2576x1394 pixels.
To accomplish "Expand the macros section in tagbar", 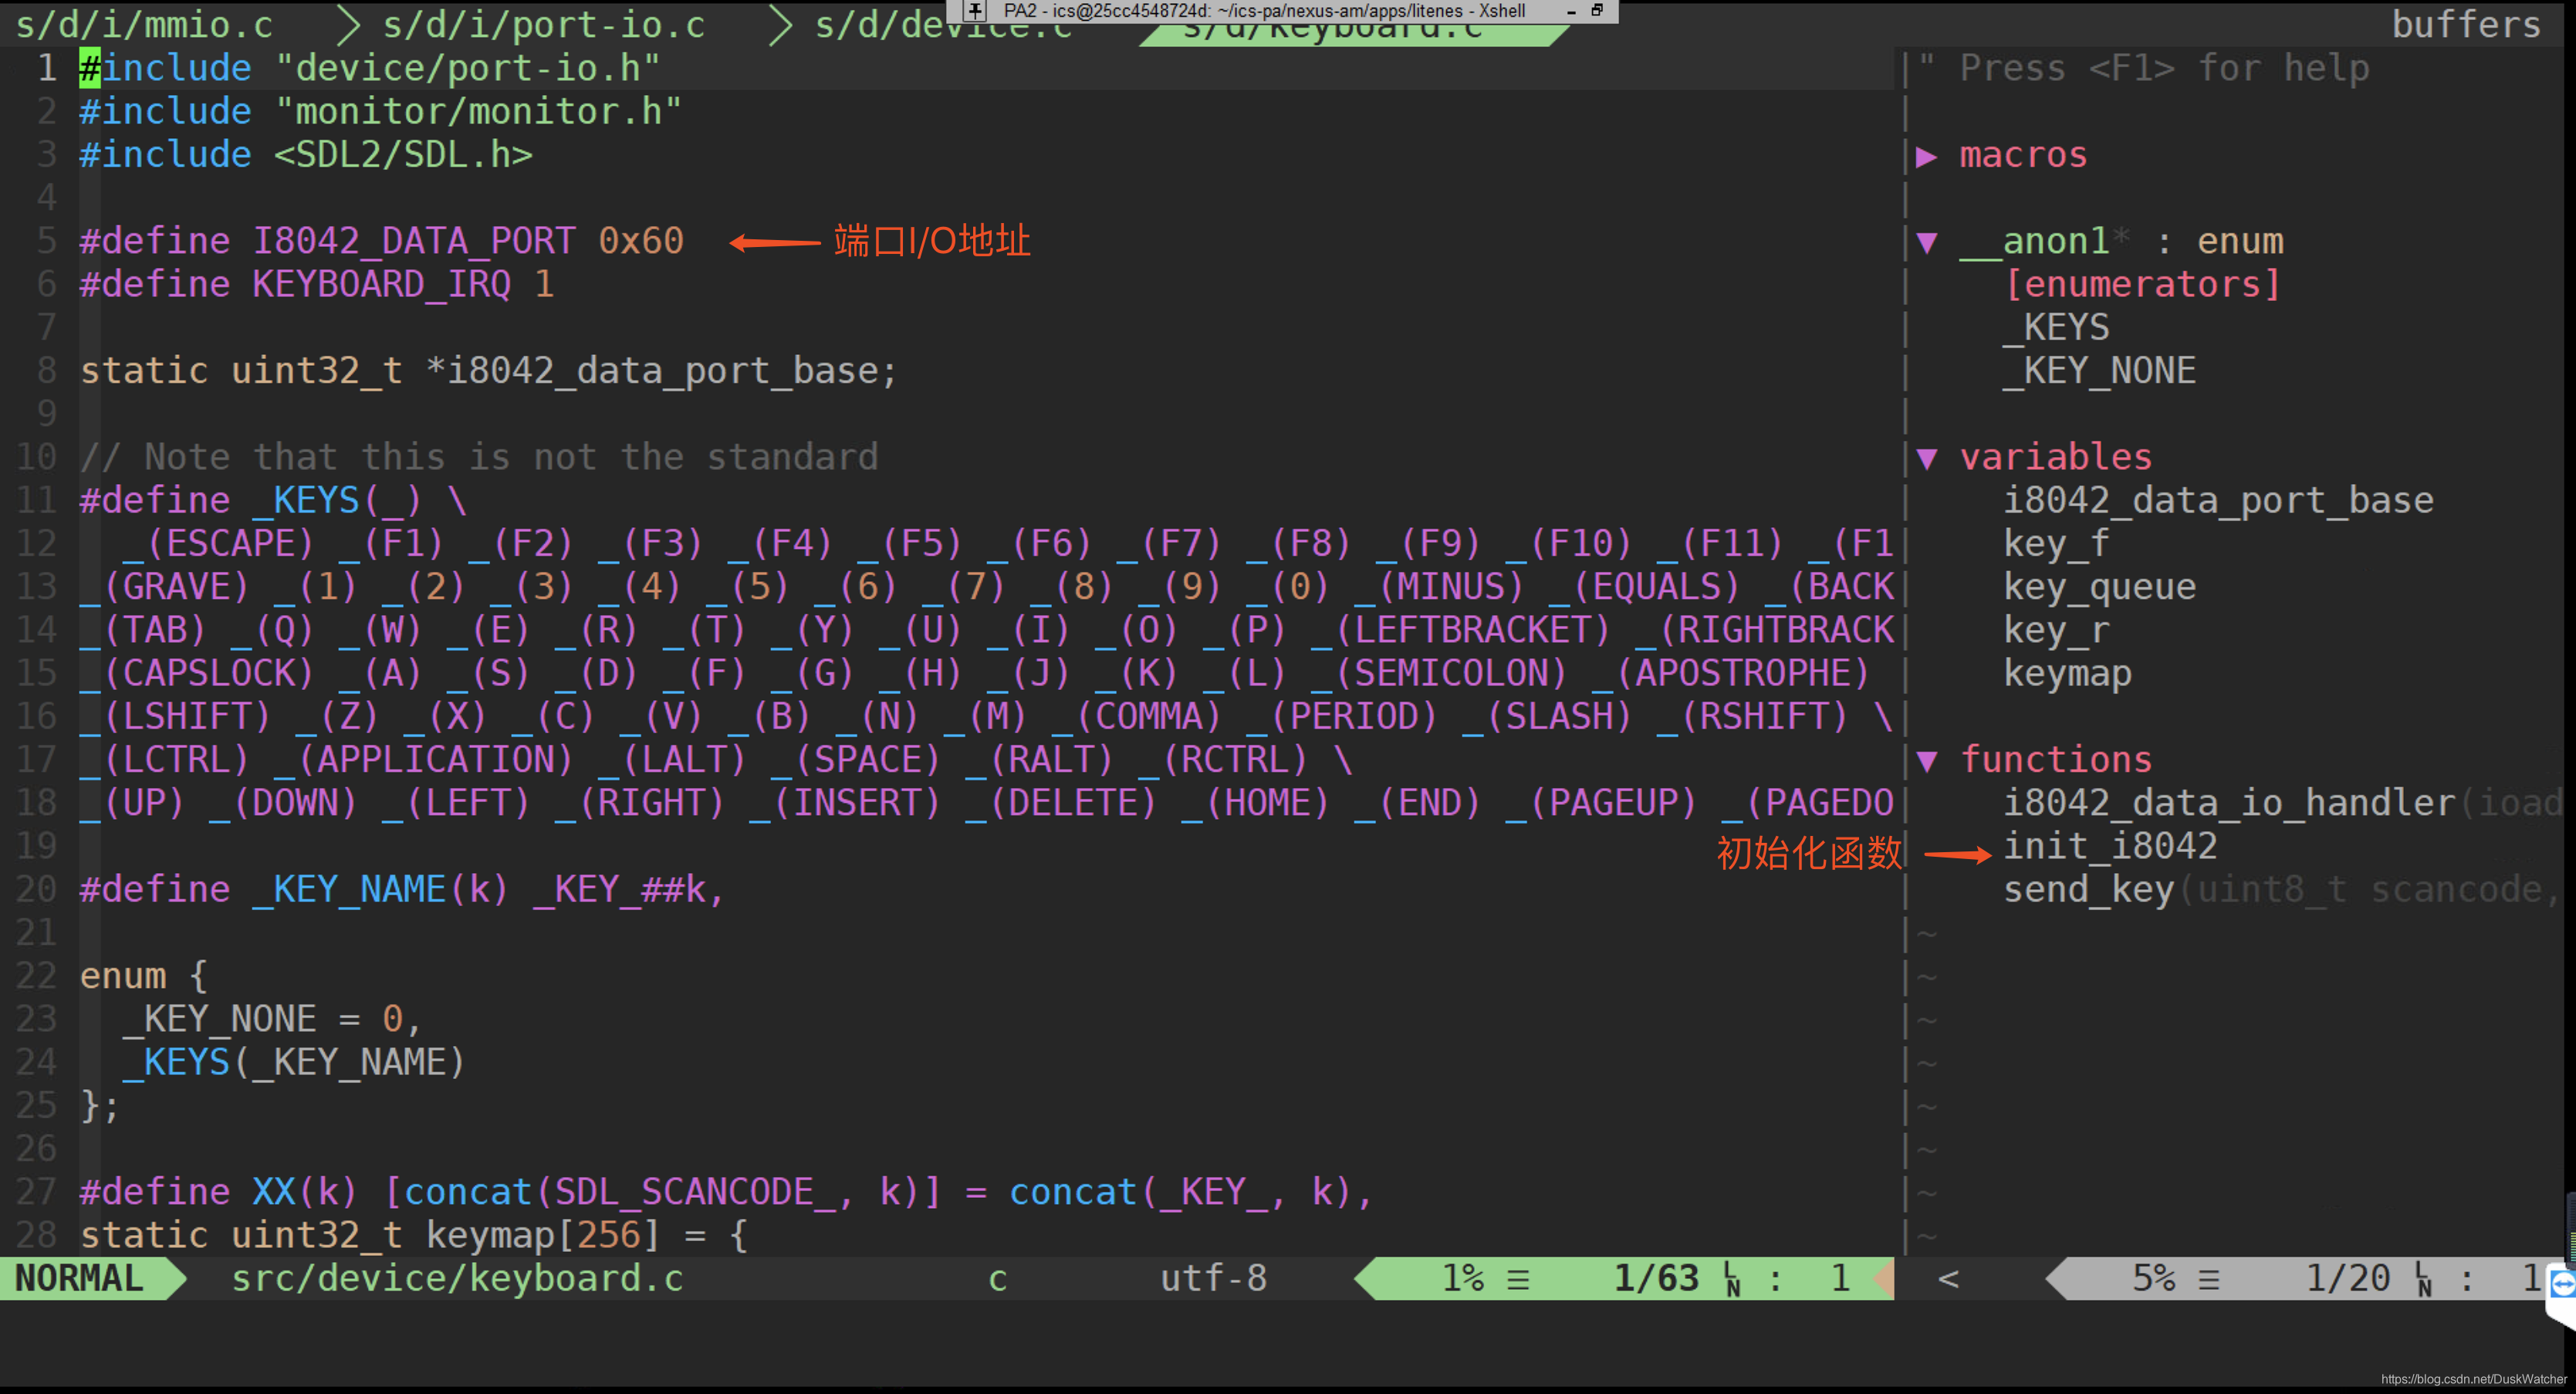I will click(x=1926, y=156).
